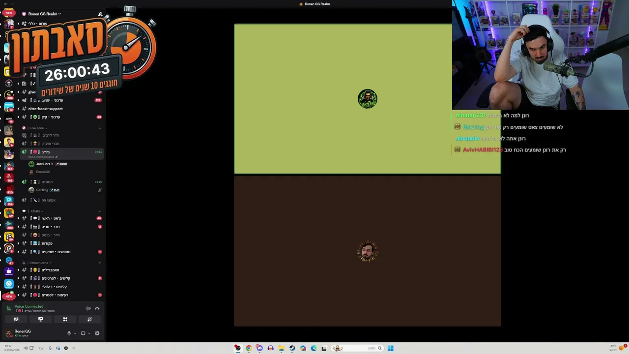Open the chat channel with 3 unread badge

(x=61, y=227)
